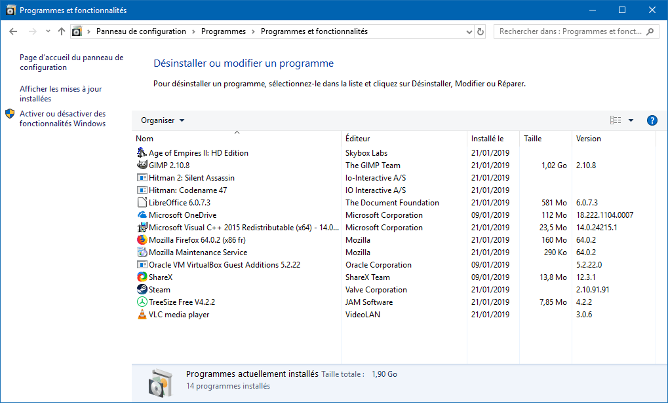This screenshot has height=403, width=668.
Task: Click the Hitman 2: Silent Assassin icon
Action: (142, 178)
